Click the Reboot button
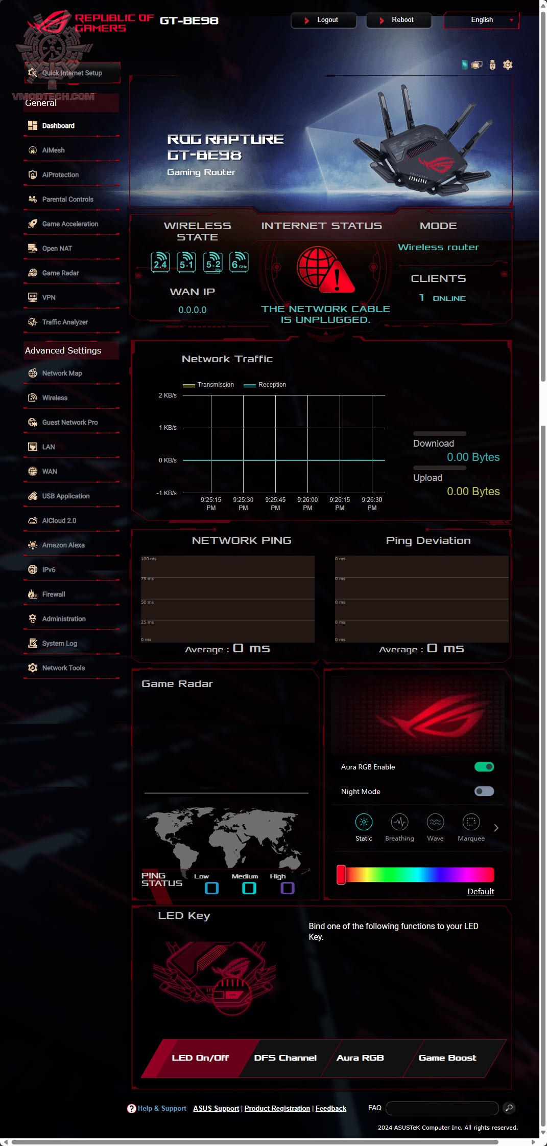 pyautogui.click(x=399, y=20)
